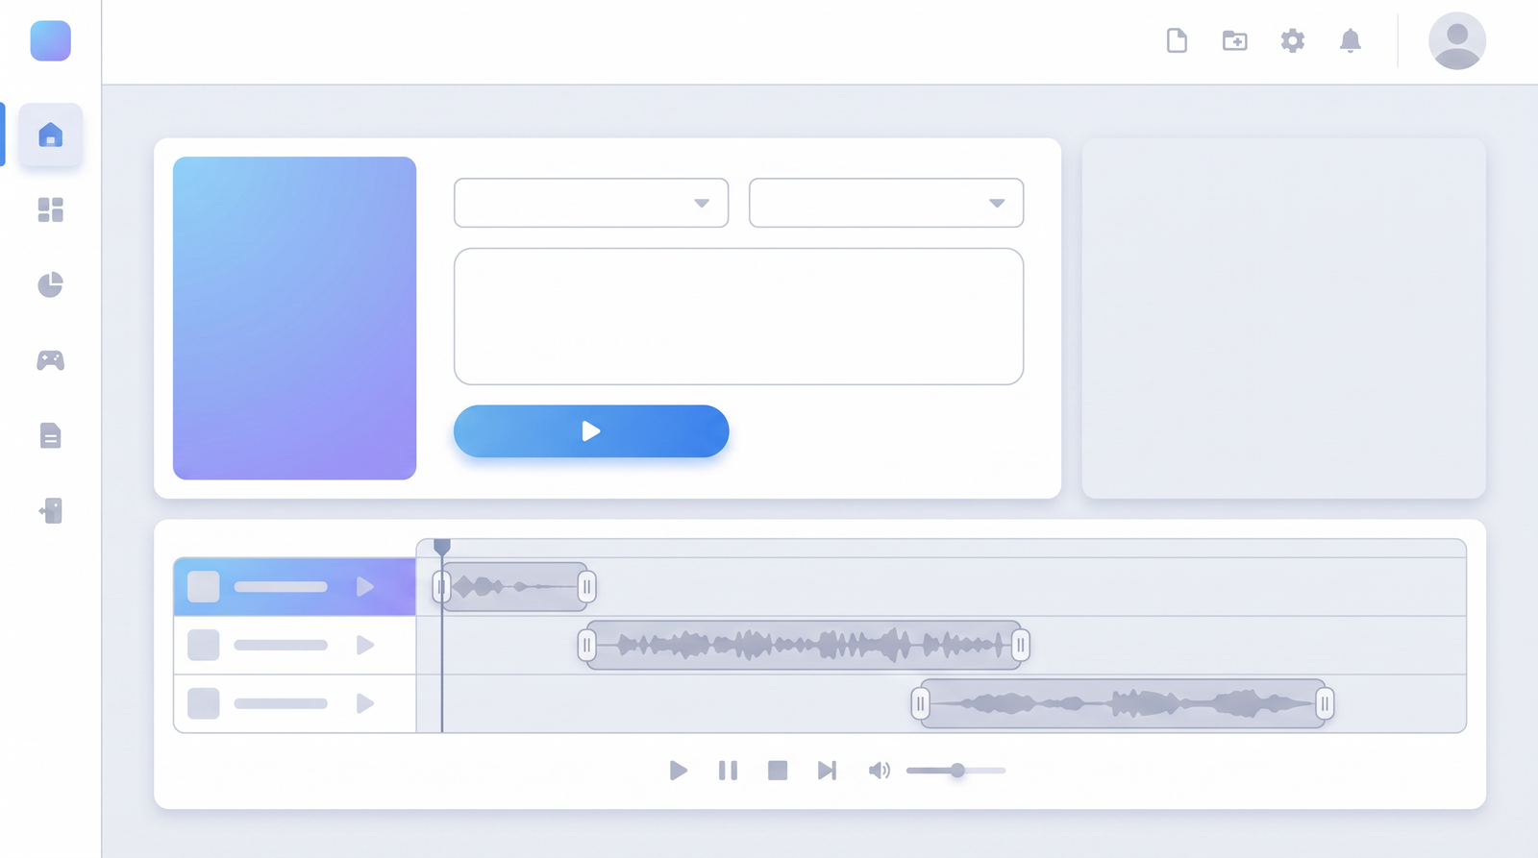Select the first track's short audio clip
Screen dimensions: 1538x858
point(514,586)
